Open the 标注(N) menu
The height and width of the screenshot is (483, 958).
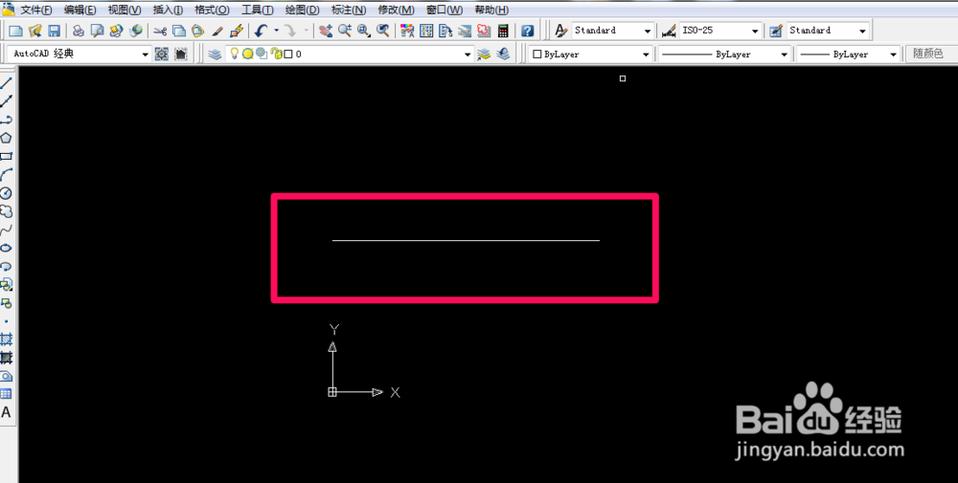click(349, 11)
